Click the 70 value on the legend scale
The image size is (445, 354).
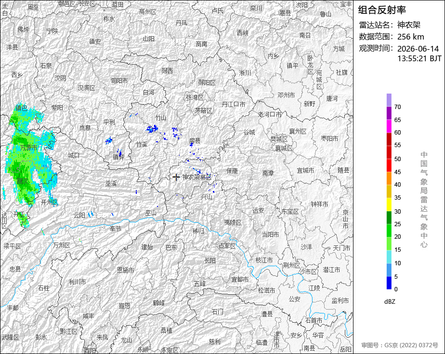pyautogui.click(x=398, y=107)
